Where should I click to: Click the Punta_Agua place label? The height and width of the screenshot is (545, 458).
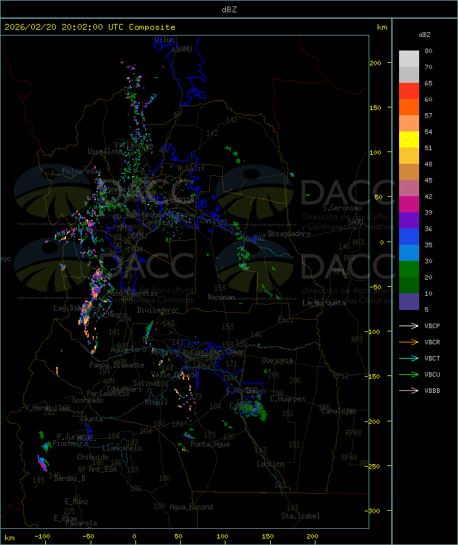[x=210, y=444]
